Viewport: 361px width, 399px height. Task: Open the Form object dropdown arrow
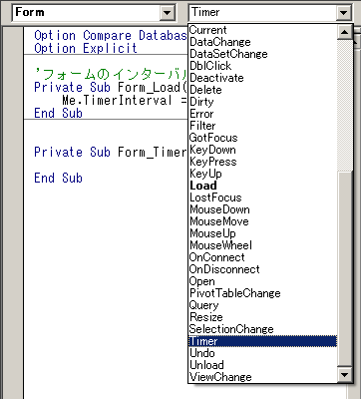coord(168,13)
